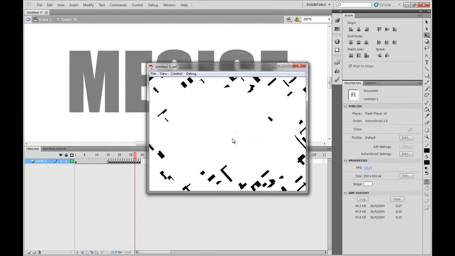Select the Text tool

[x=427, y=62]
